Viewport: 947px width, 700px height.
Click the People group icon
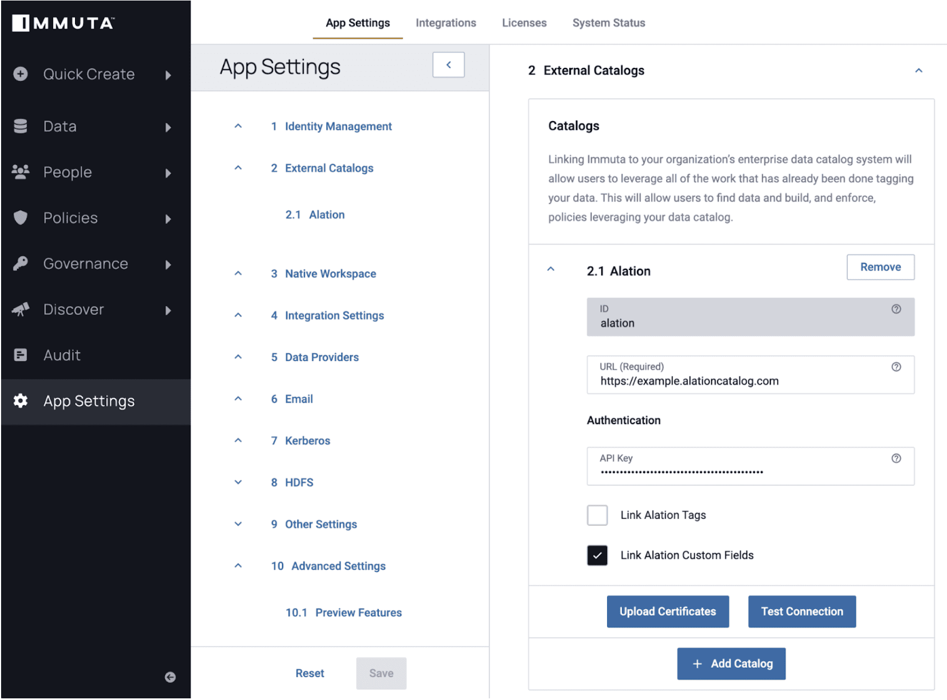click(21, 172)
